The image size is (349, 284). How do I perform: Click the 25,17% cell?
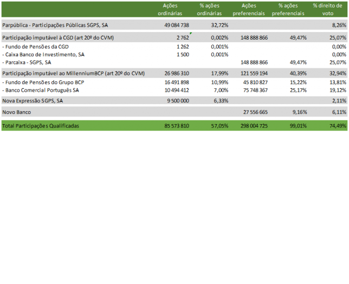point(298,90)
